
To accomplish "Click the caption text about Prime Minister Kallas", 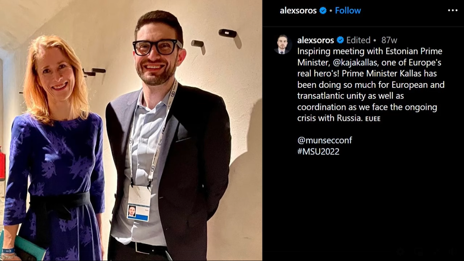I will click(371, 85).
